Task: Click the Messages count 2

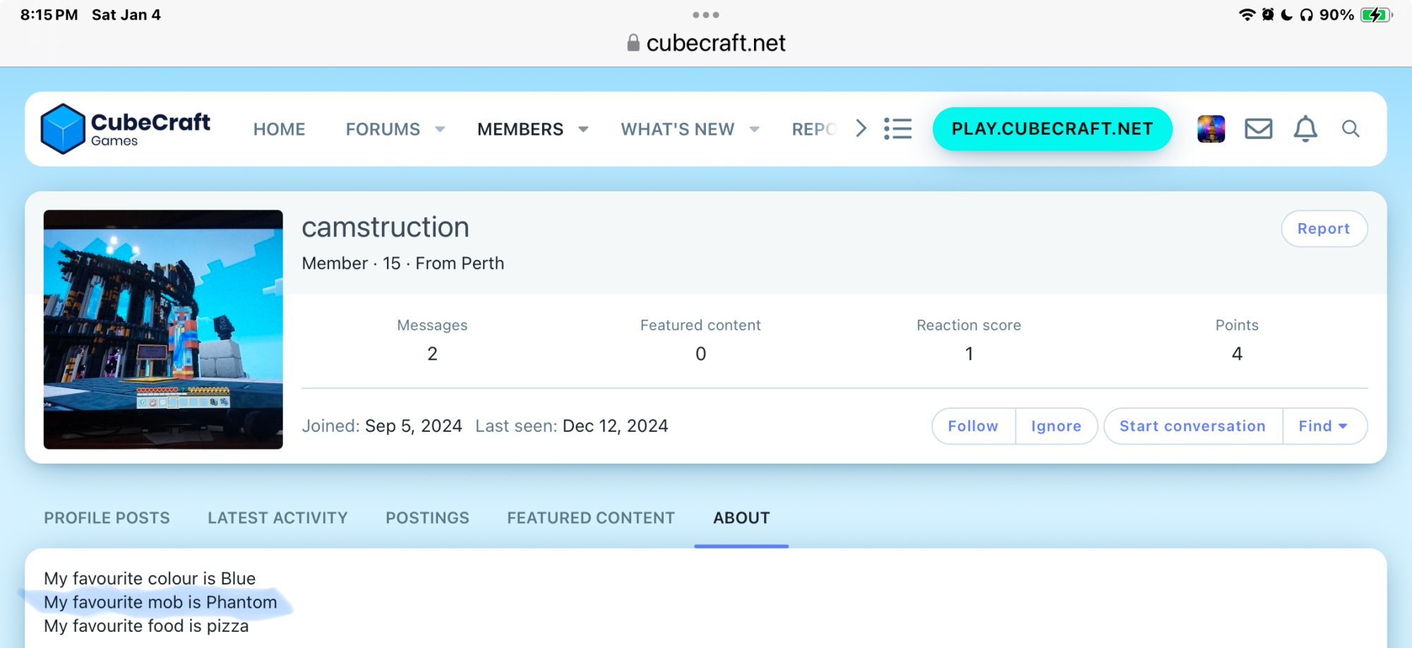Action: pyautogui.click(x=432, y=354)
